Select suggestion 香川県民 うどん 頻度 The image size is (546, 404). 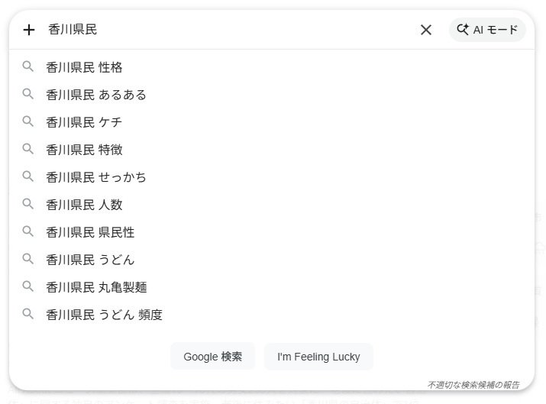tap(104, 315)
